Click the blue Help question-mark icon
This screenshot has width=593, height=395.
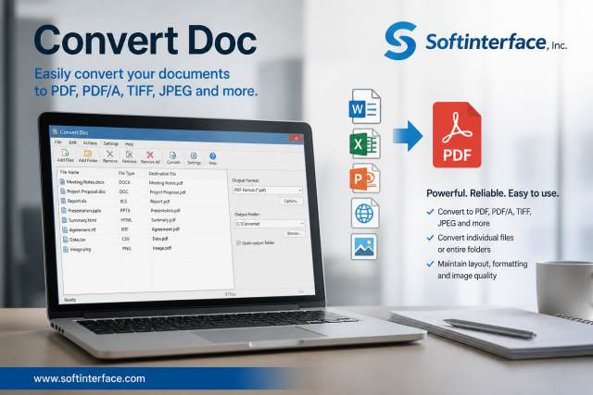tap(212, 156)
